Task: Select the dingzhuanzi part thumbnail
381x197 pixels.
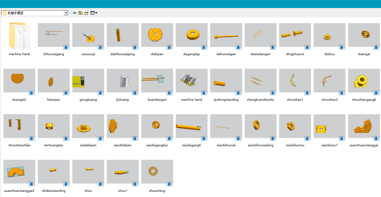Action: 295,35
